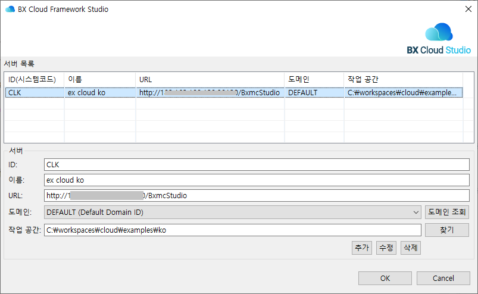Confirm with the OK button
The image size is (478, 294).
pos(385,278)
